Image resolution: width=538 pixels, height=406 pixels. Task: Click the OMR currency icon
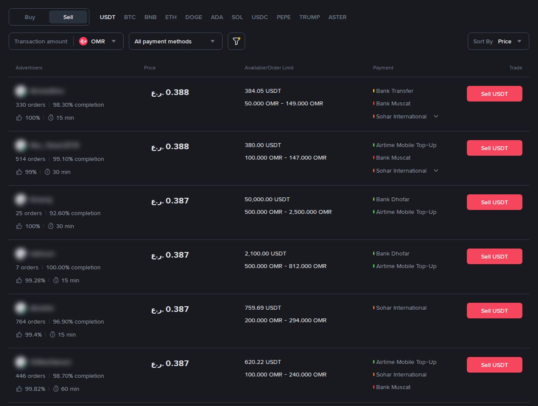click(x=83, y=41)
